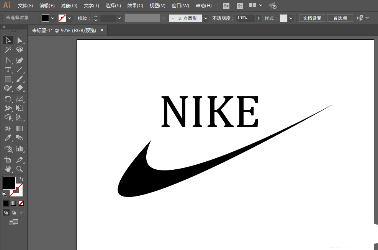Pick the Rectangle tool

point(8,79)
